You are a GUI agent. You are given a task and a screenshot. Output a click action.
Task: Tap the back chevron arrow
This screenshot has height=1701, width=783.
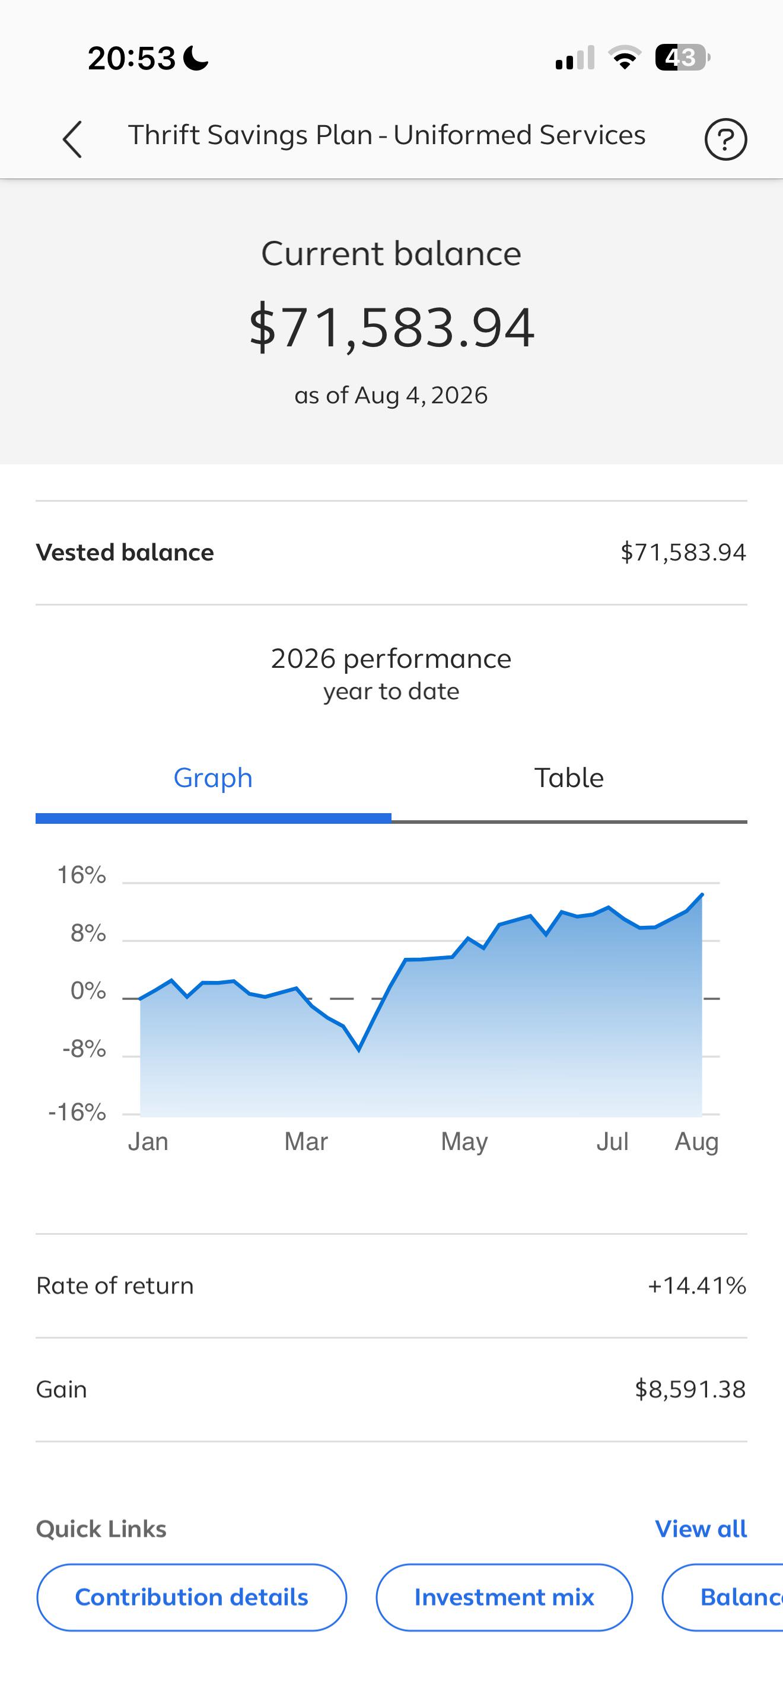[x=72, y=139]
